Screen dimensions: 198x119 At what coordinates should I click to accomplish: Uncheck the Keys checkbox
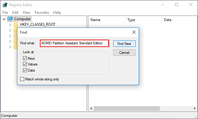pos(25,58)
